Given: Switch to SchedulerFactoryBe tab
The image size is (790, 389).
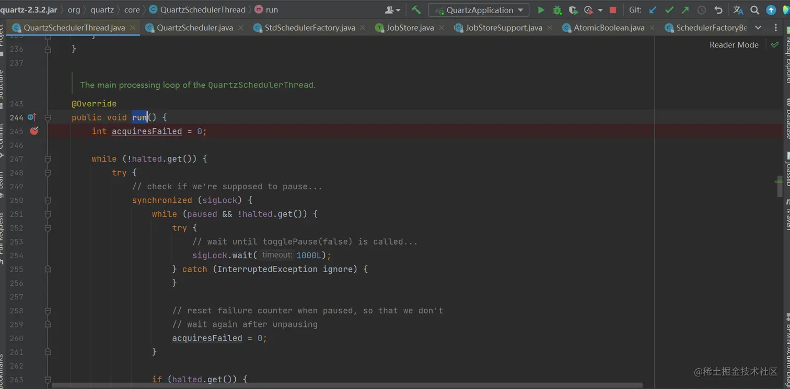Looking at the screenshot, I should (x=706, y=28).
